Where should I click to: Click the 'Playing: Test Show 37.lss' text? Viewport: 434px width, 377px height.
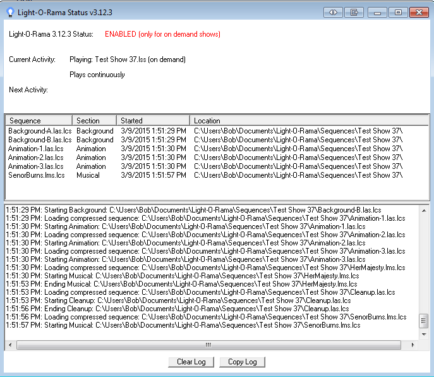click(x=128, y=59)
